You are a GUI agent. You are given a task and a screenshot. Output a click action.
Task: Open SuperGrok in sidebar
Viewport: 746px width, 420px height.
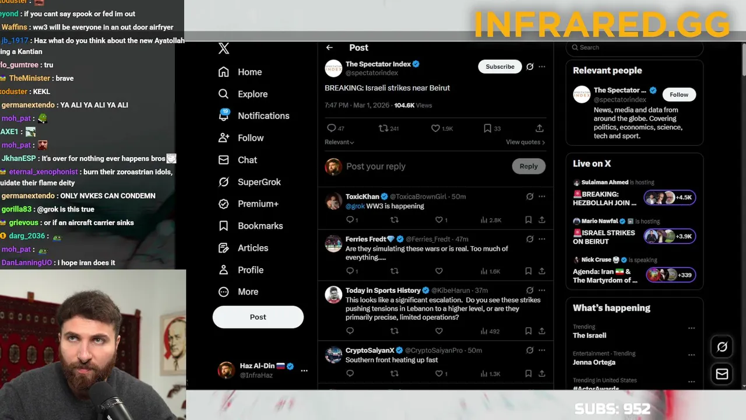coord(249,182)
